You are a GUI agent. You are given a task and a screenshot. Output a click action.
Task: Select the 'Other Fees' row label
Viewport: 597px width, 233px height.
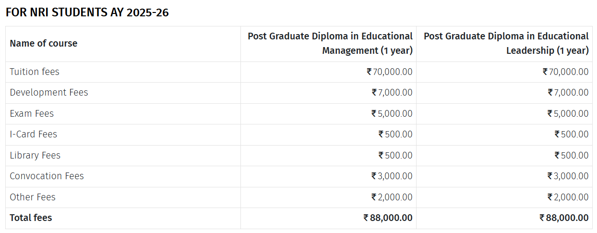33,197
